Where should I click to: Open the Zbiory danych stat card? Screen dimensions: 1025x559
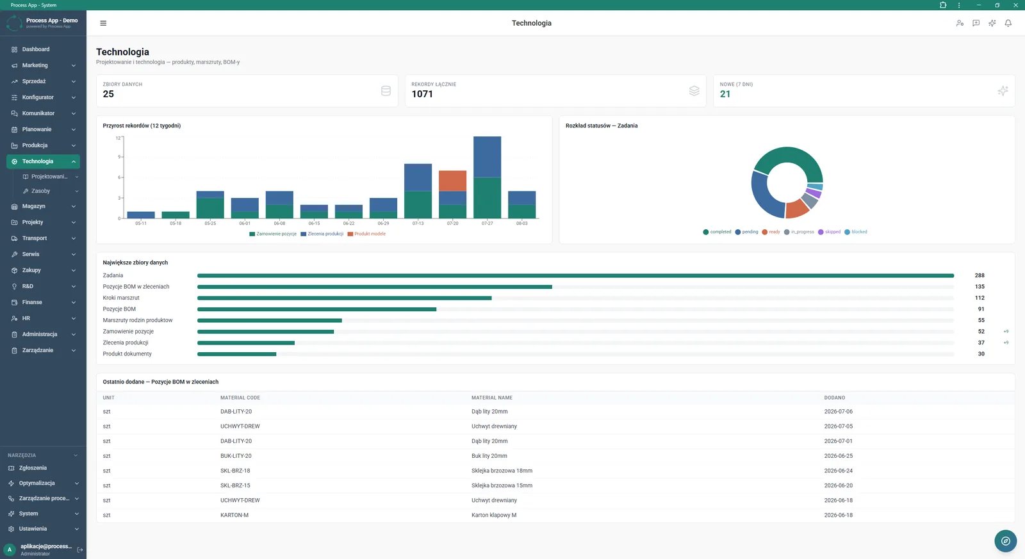point(247,90)
